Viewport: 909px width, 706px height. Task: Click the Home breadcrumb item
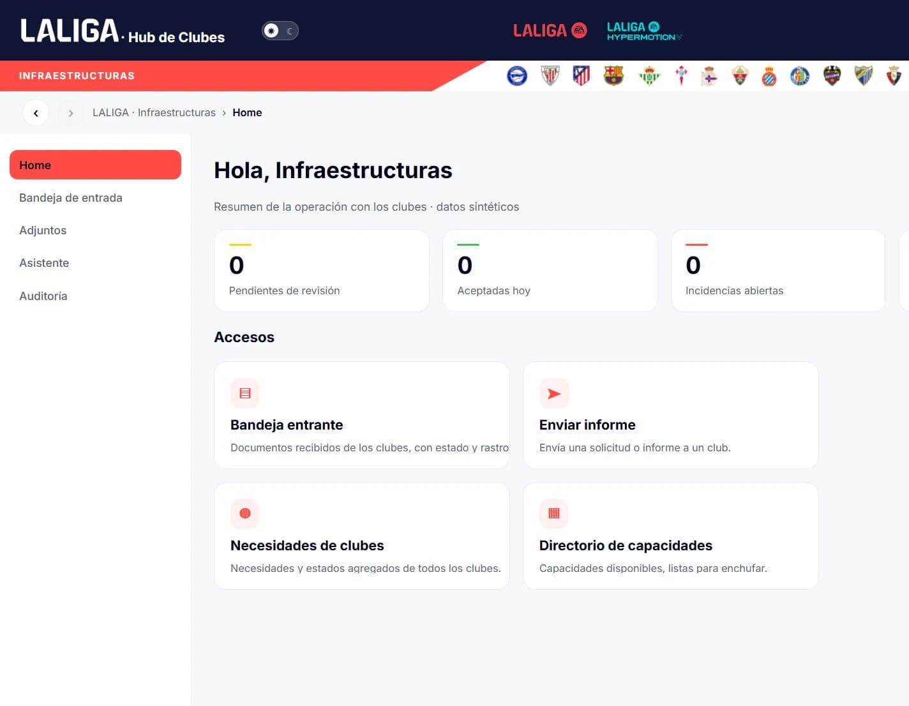[x=247, y=112]
